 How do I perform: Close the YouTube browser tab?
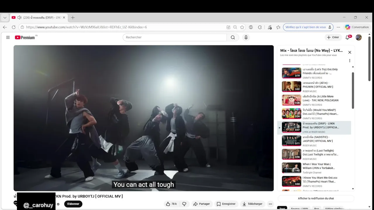64,17
